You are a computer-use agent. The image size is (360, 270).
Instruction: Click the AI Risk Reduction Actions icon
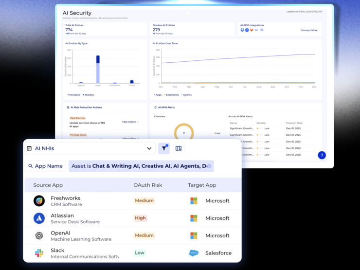pos(68,107)
